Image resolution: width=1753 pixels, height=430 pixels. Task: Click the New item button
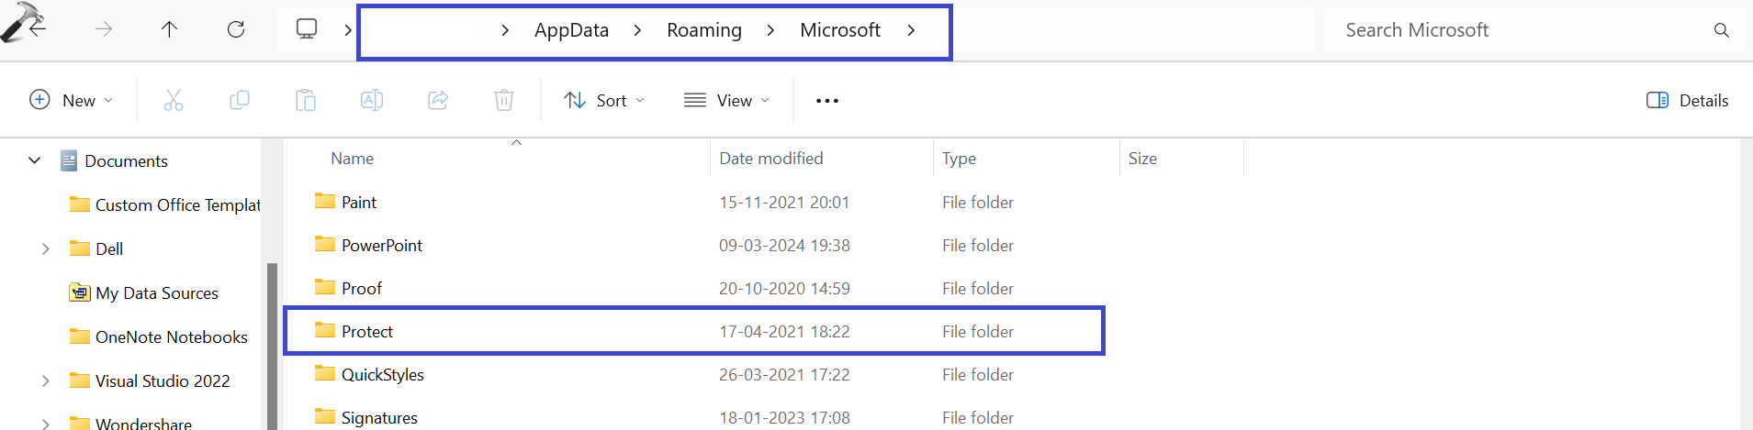[71, 100]
